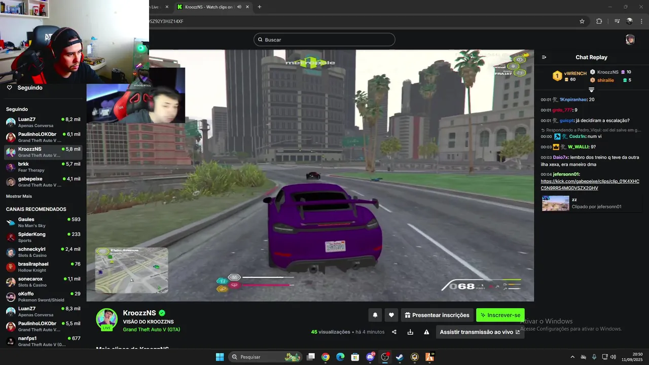
Task: Close the KroozzNS browser tab
Action: [247, 7]
